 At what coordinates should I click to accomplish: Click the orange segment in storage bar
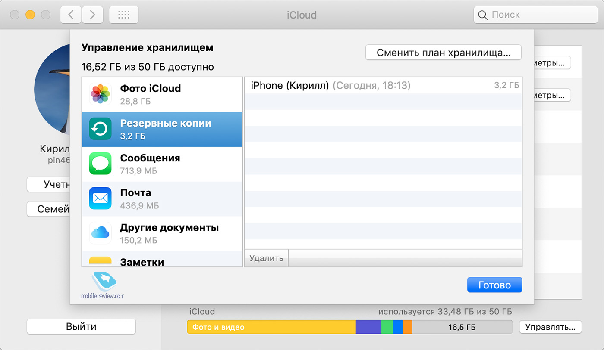click(x=408, y=327)
